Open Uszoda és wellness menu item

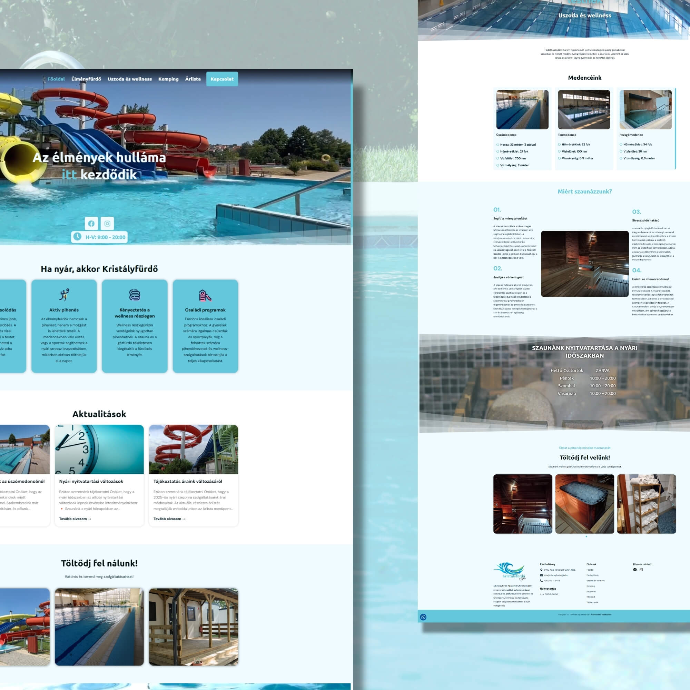(x=130, y=79)
